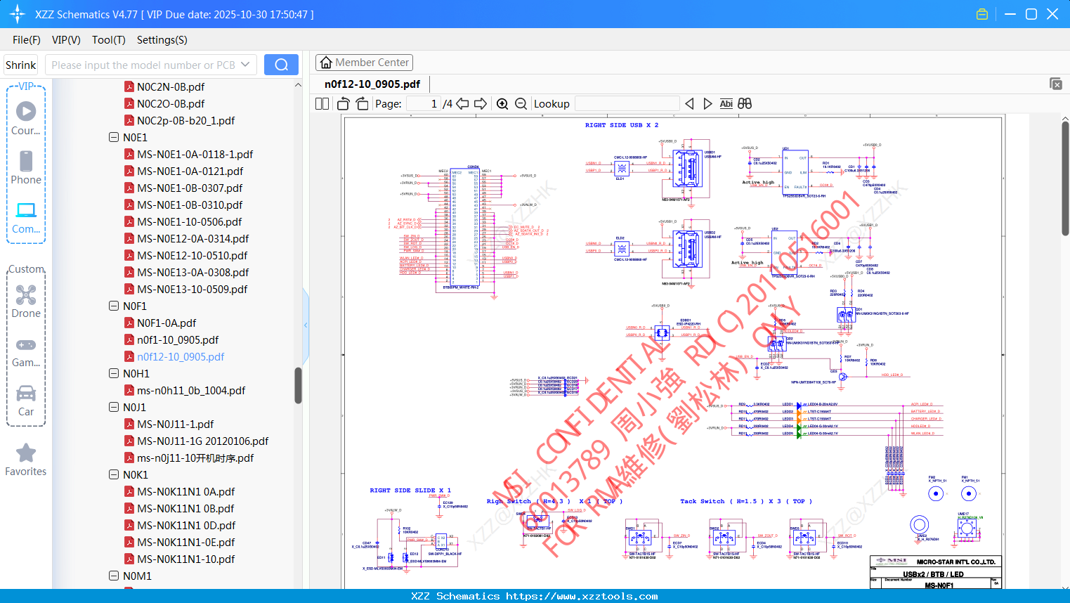This screenshot has width=1070, height=603.
Task: Open the Settings(S) menu
Action: 162,40
